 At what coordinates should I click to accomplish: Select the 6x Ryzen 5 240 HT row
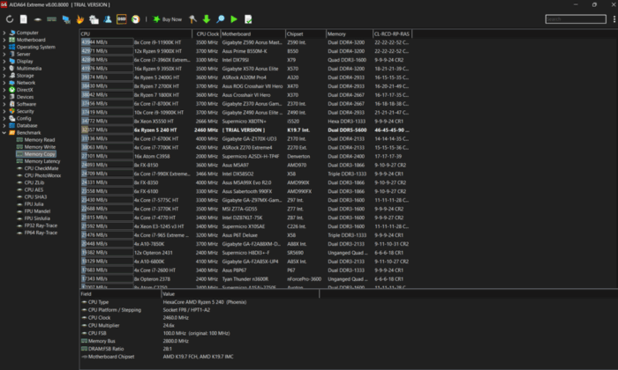coord(246,129)
